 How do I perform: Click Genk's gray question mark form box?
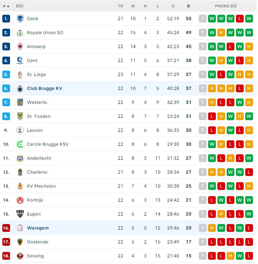click(203, 19)
